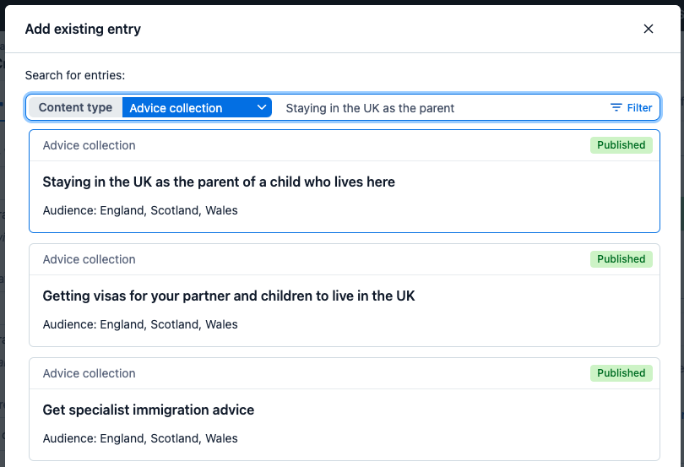Select 'Staying in the UK as the parent' entry
684x467 pixels.
(x=219, y=182)
